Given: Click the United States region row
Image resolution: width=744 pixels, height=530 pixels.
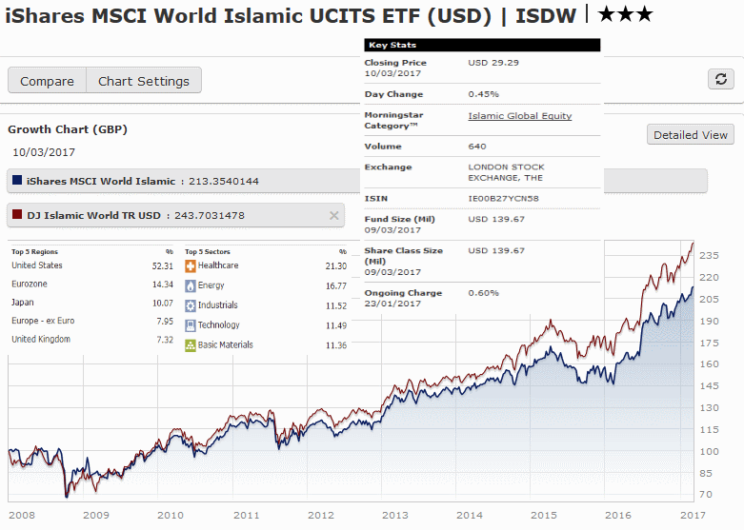Looking at the screenshot, I should pyautogui.click(x=92, y=265).
